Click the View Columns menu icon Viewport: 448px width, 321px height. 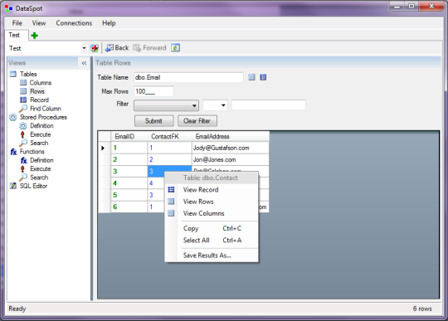tap(171, 213)
